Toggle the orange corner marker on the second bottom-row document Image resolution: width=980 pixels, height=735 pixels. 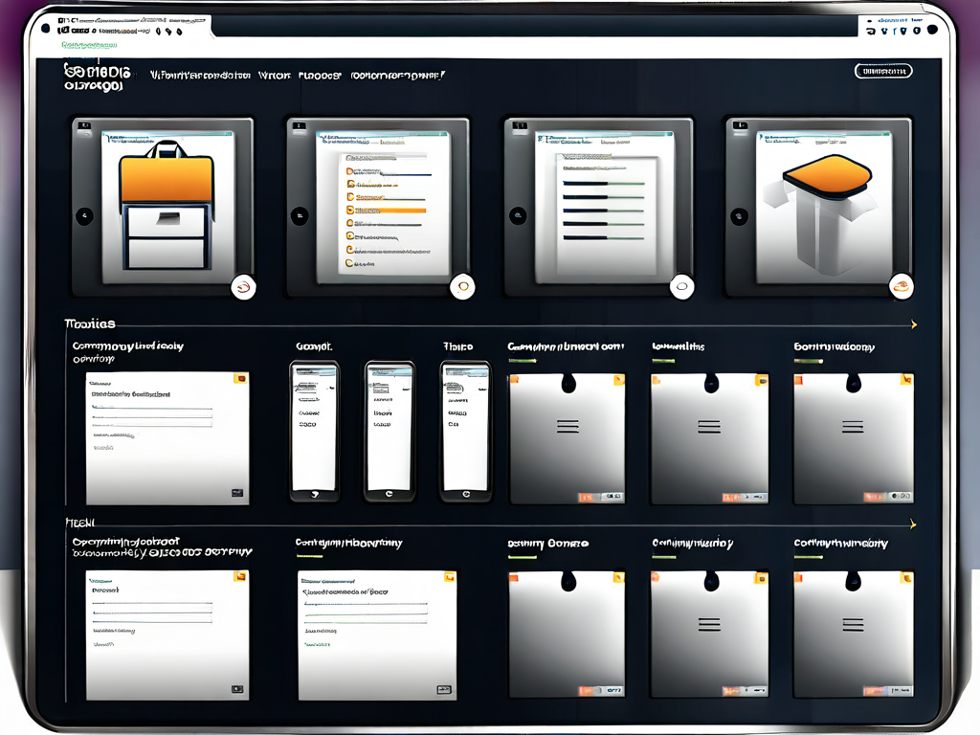click(x=449, y=576)
